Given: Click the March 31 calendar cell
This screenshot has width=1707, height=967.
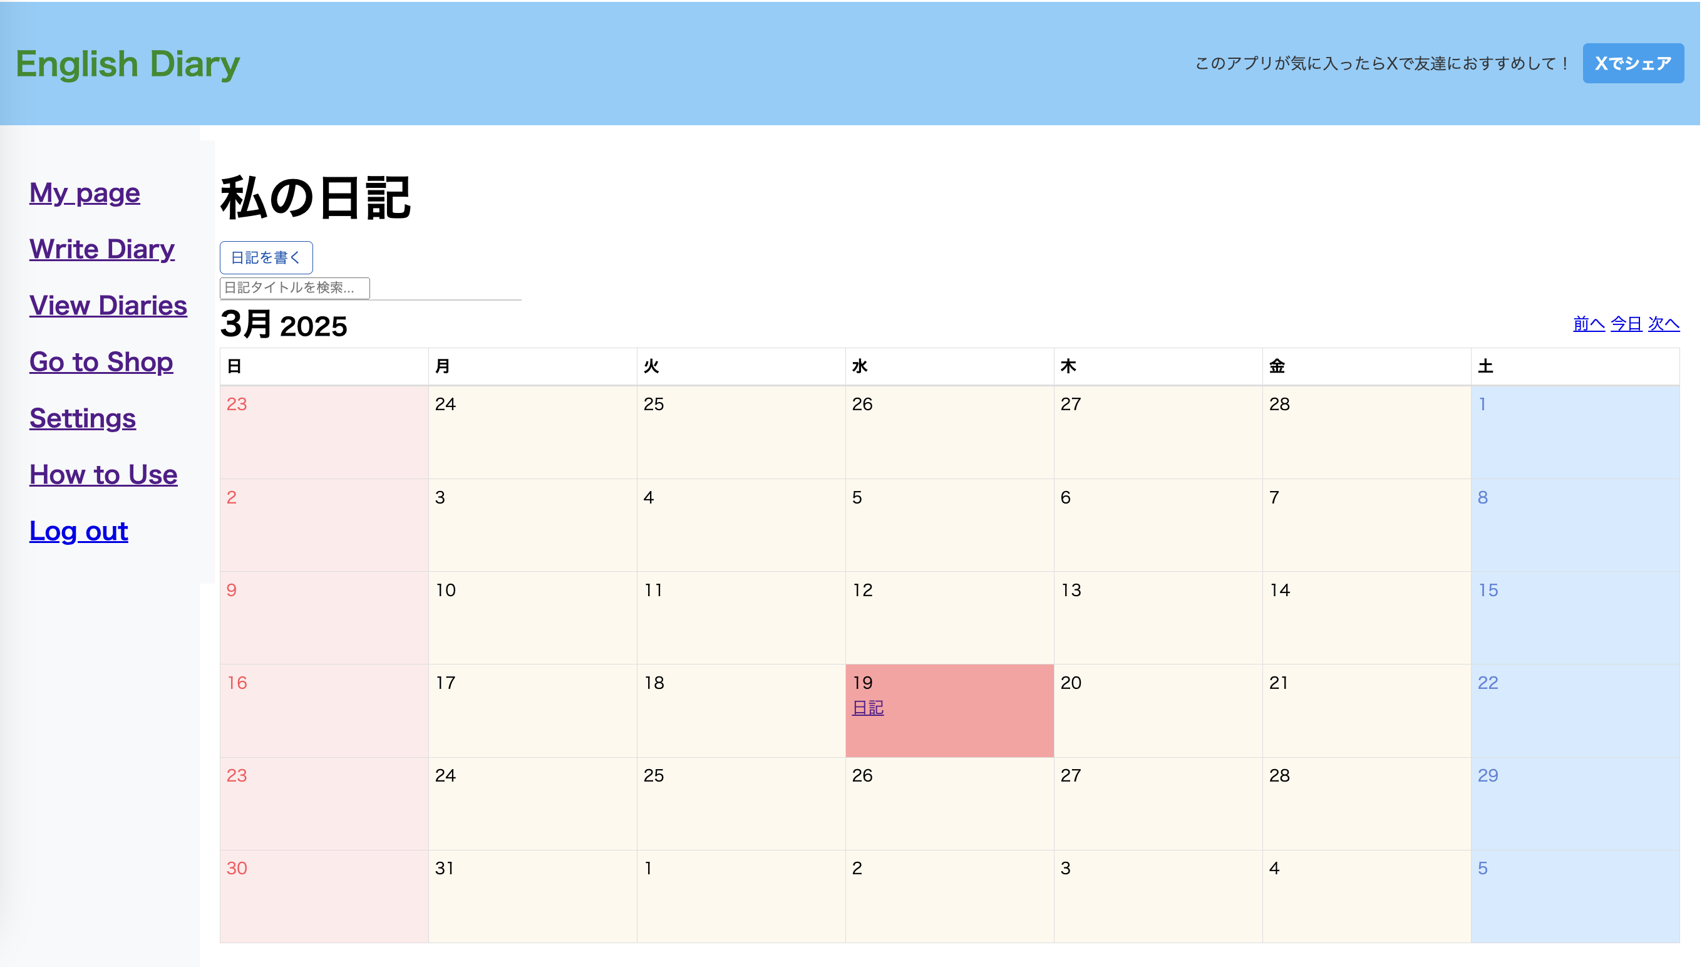Looking at the screenshot, I should (532, 896).
